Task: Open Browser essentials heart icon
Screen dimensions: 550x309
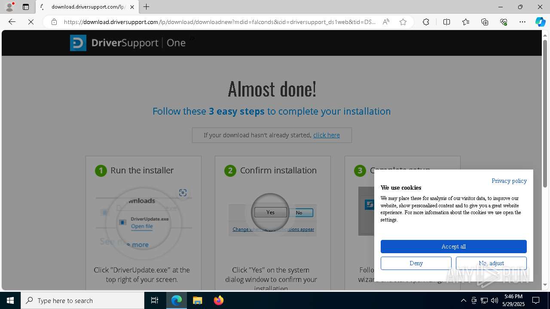Action: (504, 22)
